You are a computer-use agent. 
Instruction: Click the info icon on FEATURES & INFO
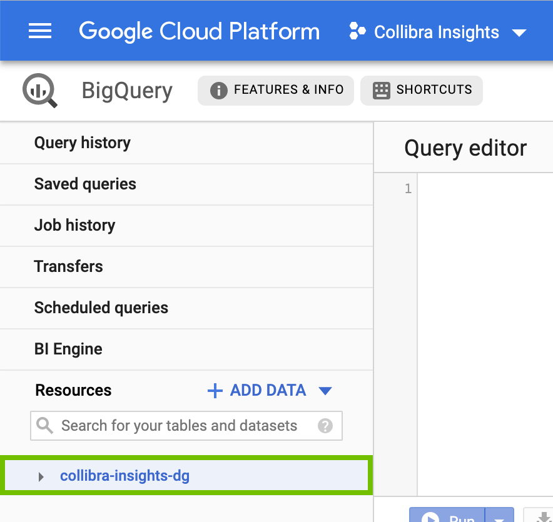218,90
